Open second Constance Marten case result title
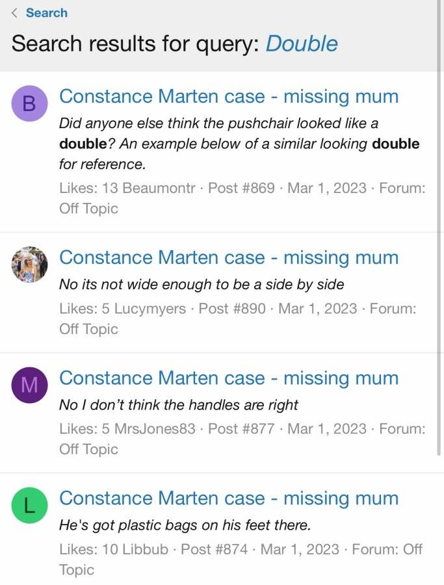The image size is (444, 585). [x=229, y=257]
